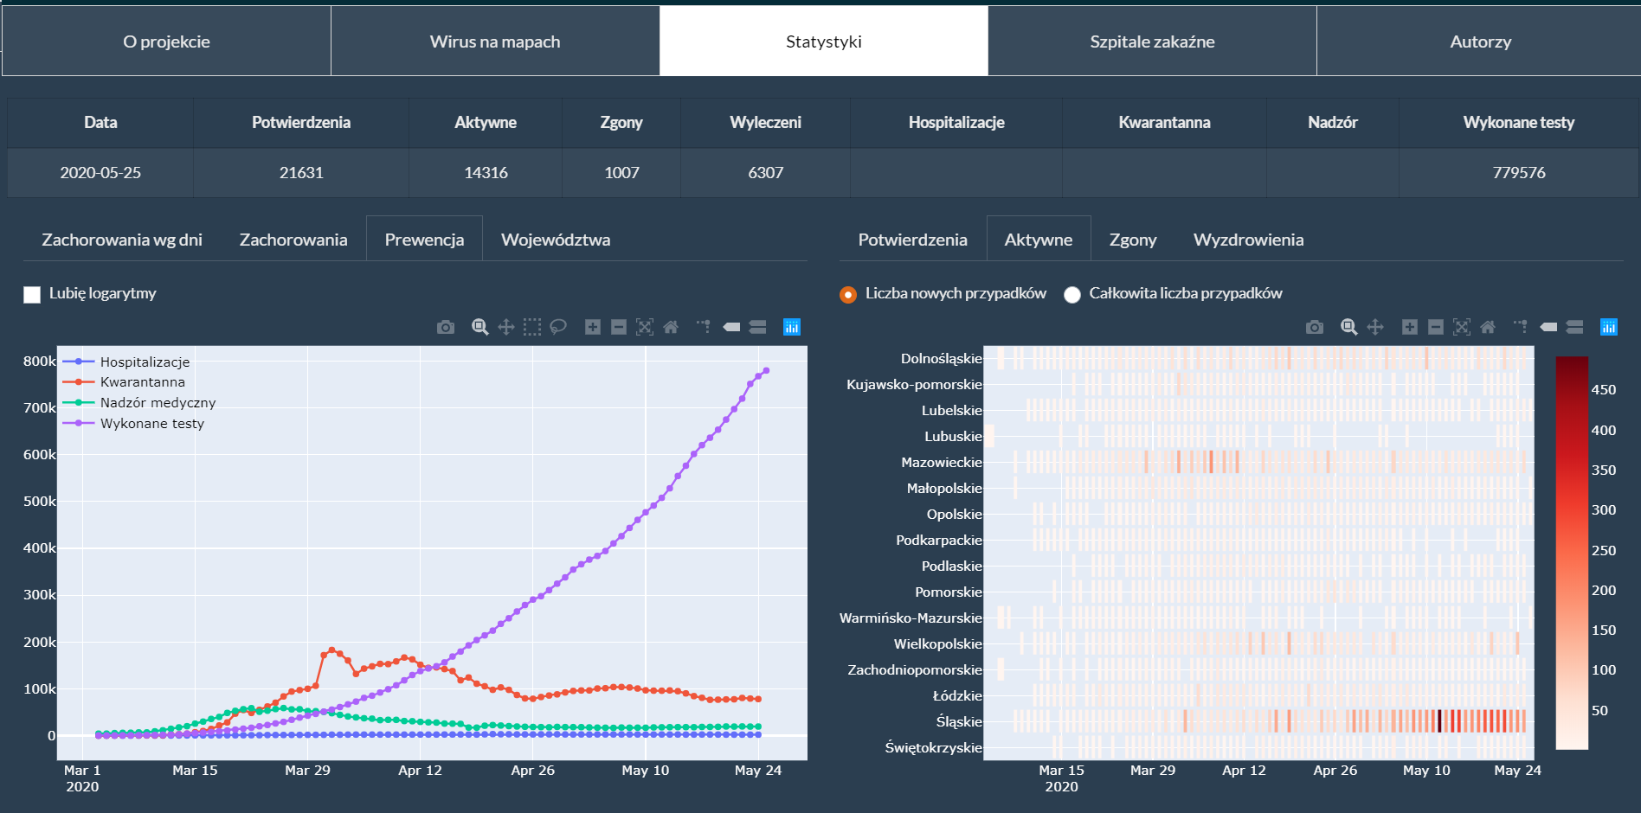Click the heatmap red color scale bar
This screenshot has width=1641, height=813.
coord(1572,553)
